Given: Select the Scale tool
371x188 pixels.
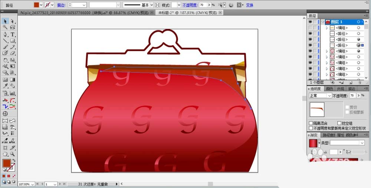Looking at the screenshot, I should point(12,60).
